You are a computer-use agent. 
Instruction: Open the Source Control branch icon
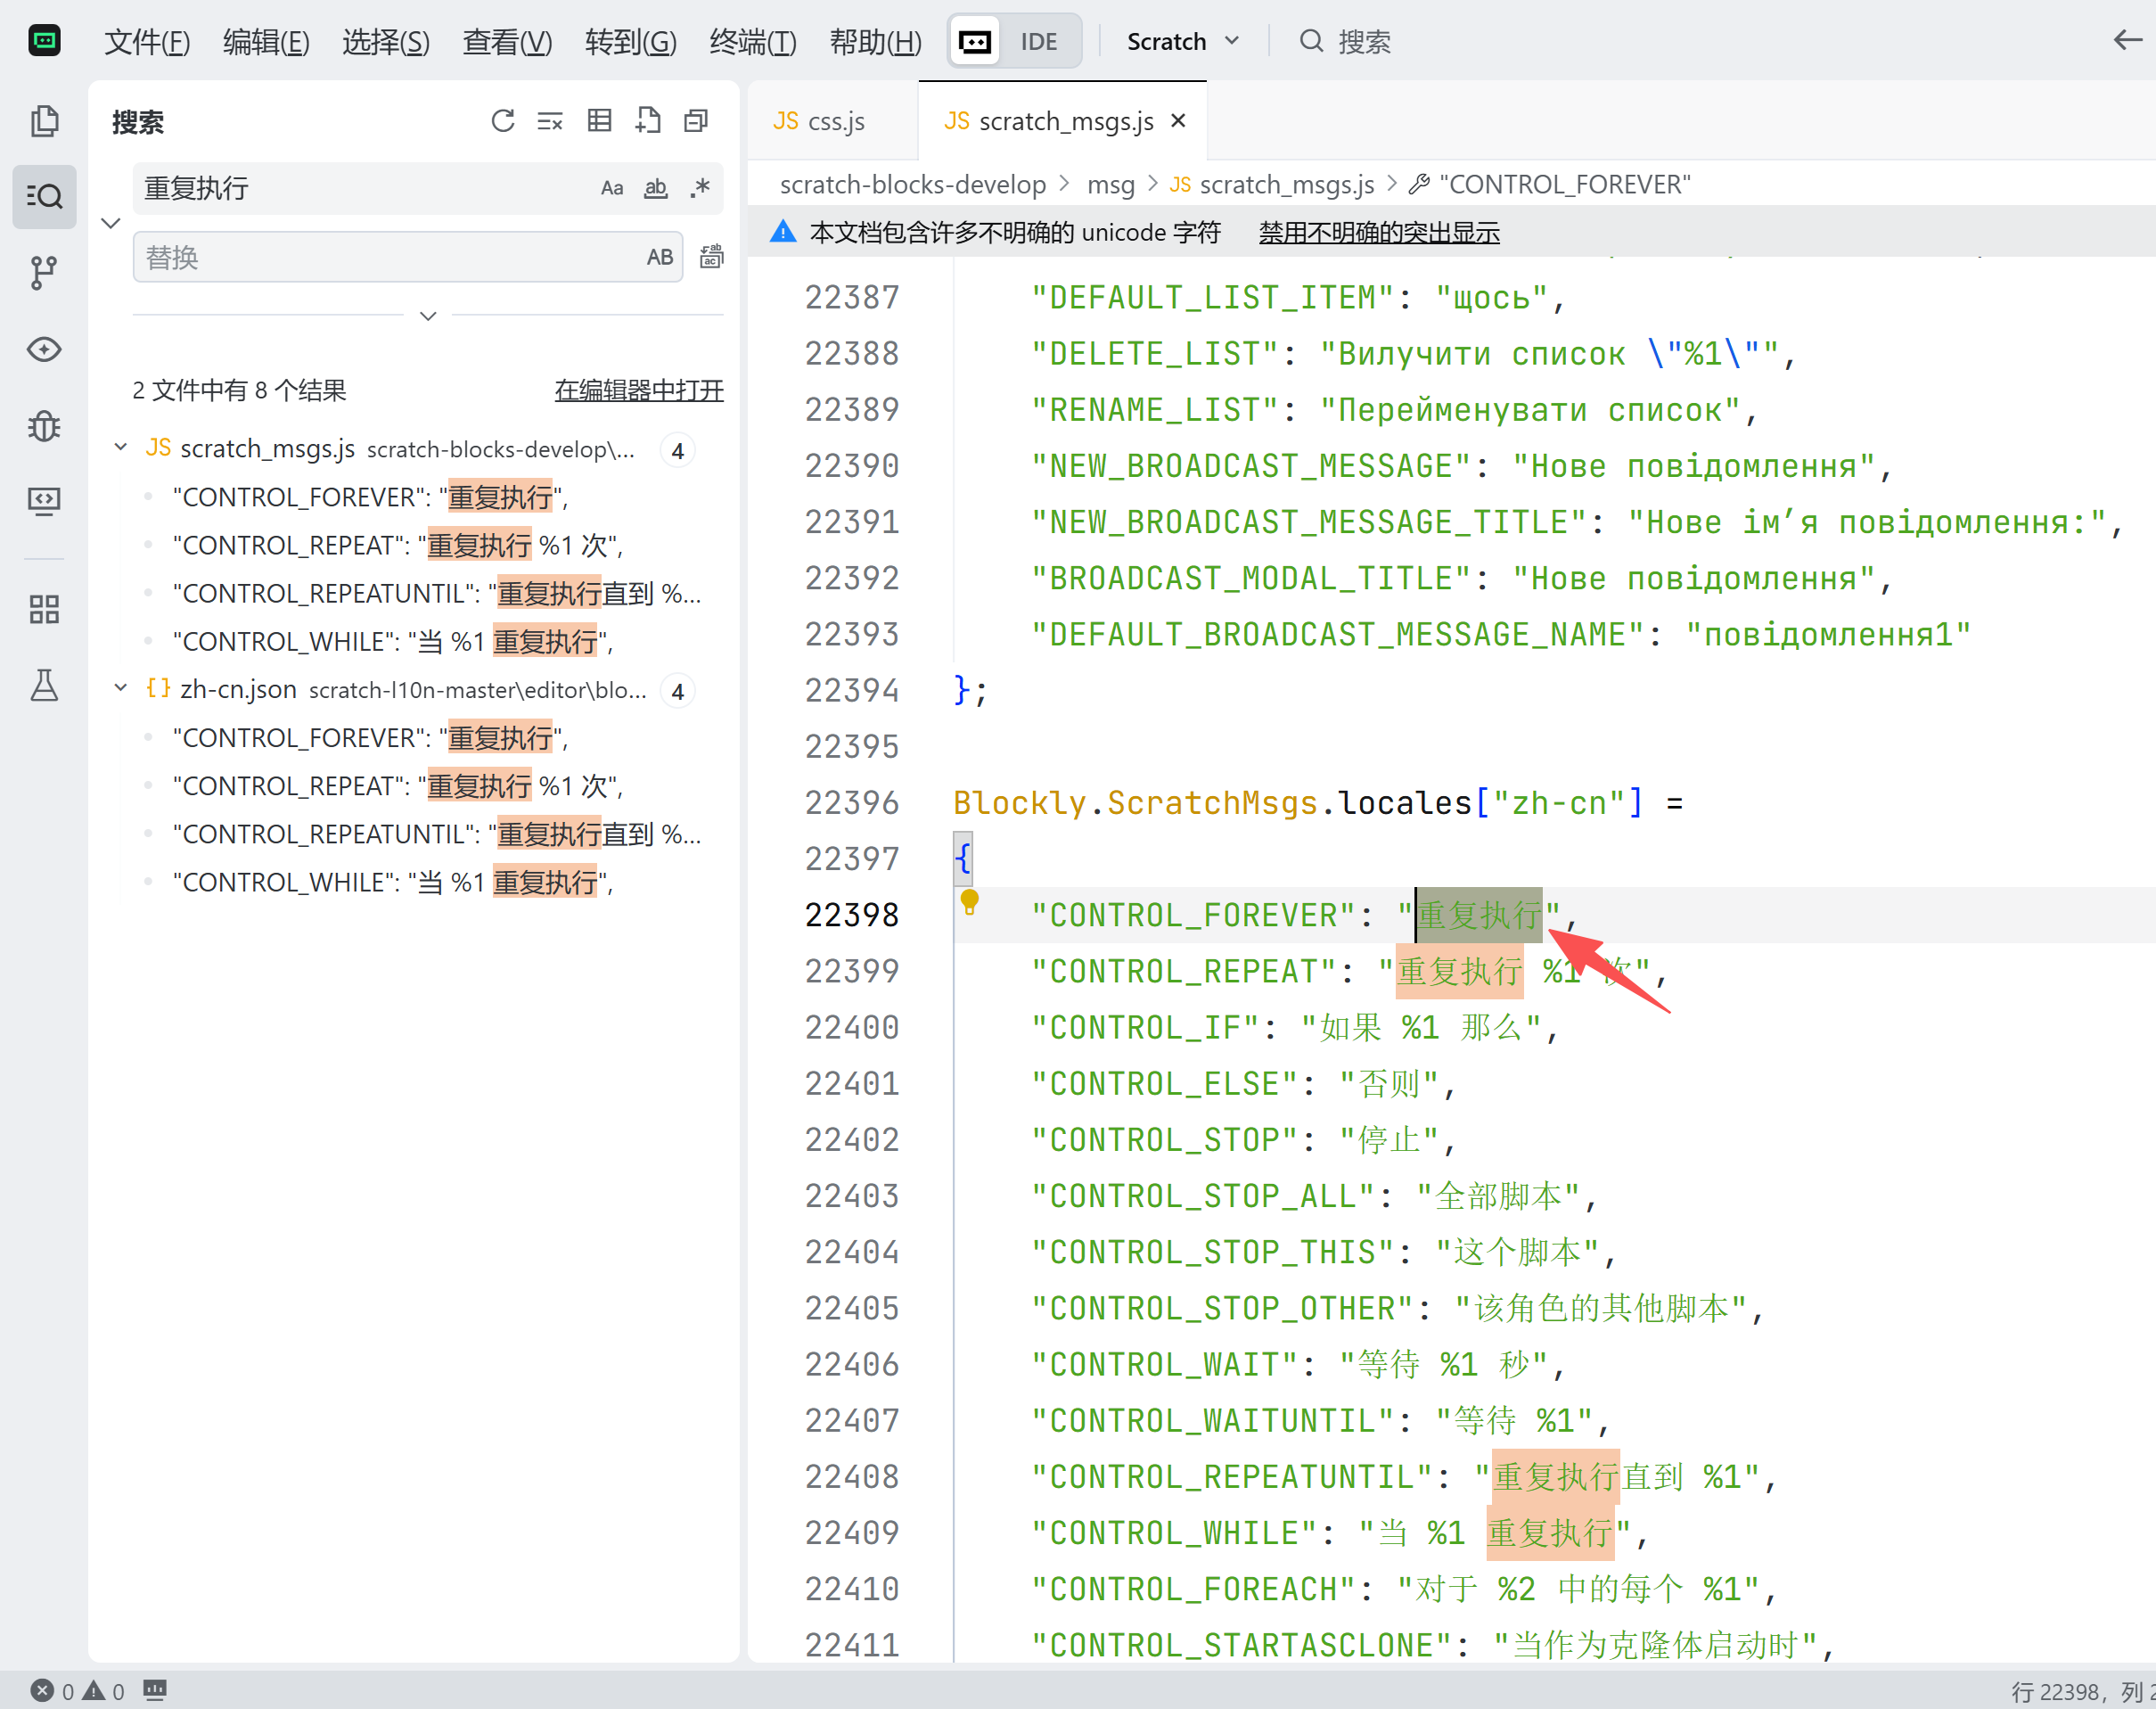tap(44, 272)
